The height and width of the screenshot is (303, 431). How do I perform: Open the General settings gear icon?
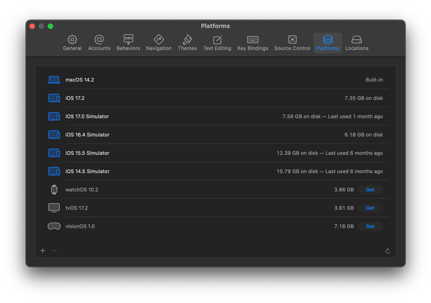pos(72,39)
